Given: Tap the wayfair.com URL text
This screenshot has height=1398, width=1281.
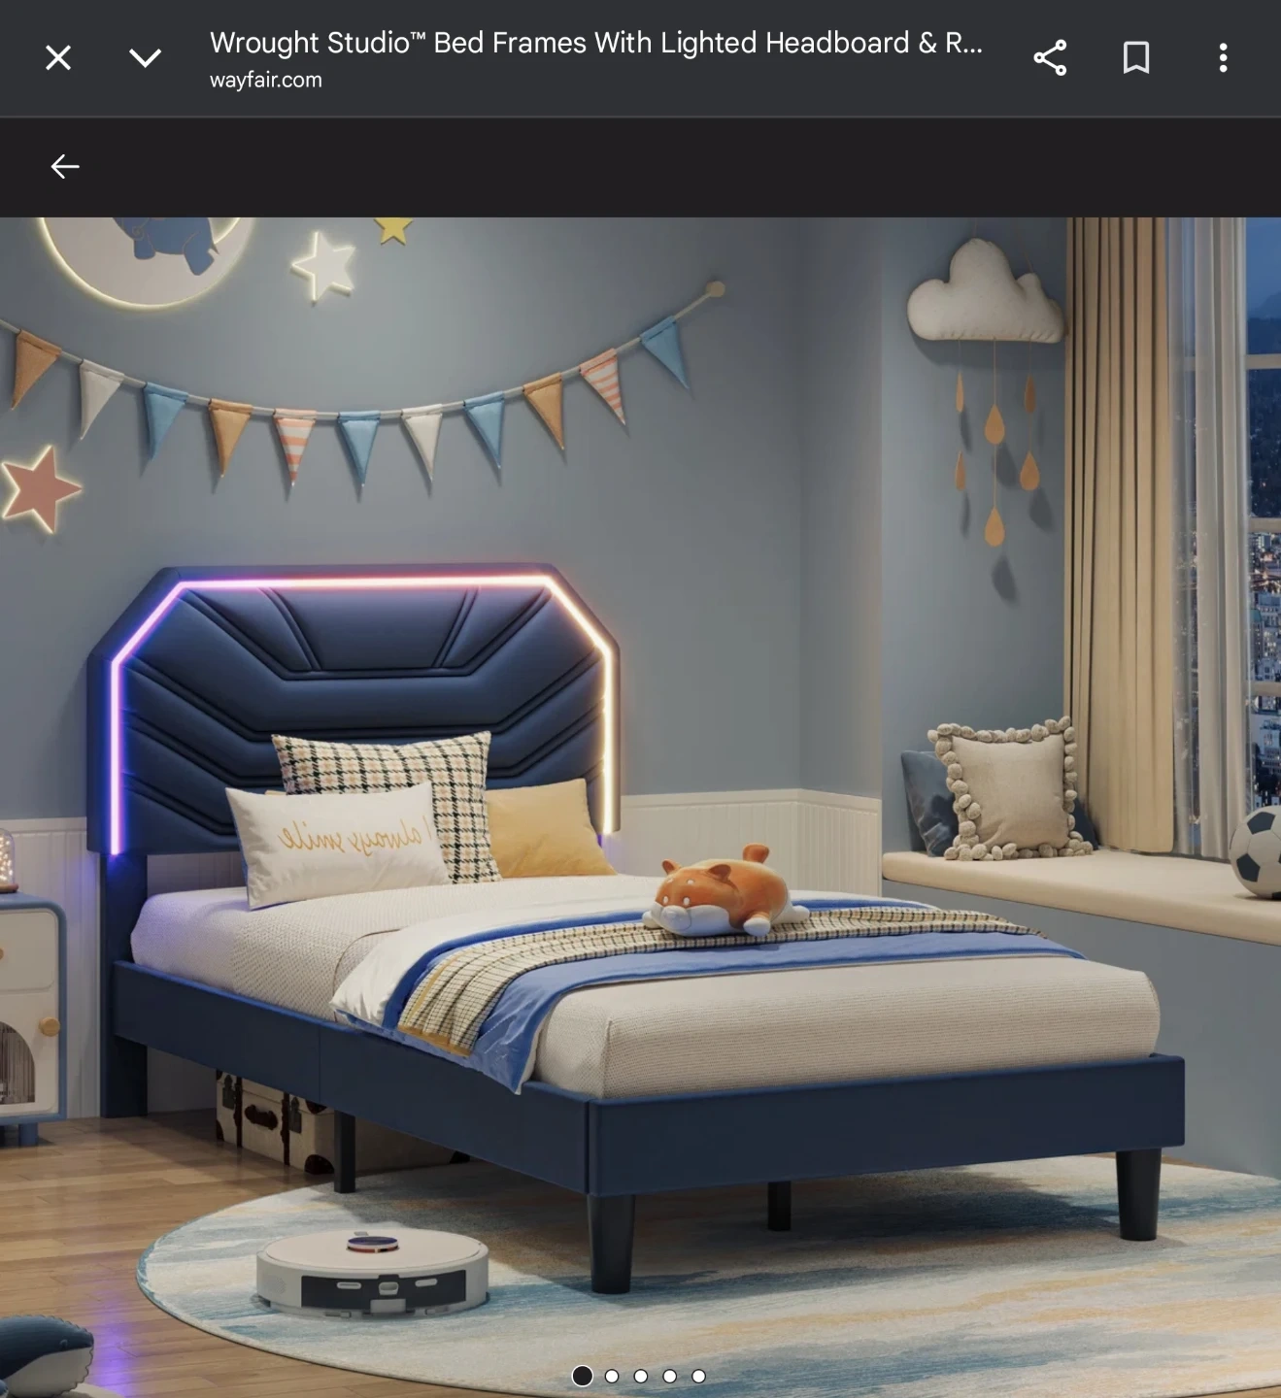Looking at the screenshot, I should click(x=265, y=81).
